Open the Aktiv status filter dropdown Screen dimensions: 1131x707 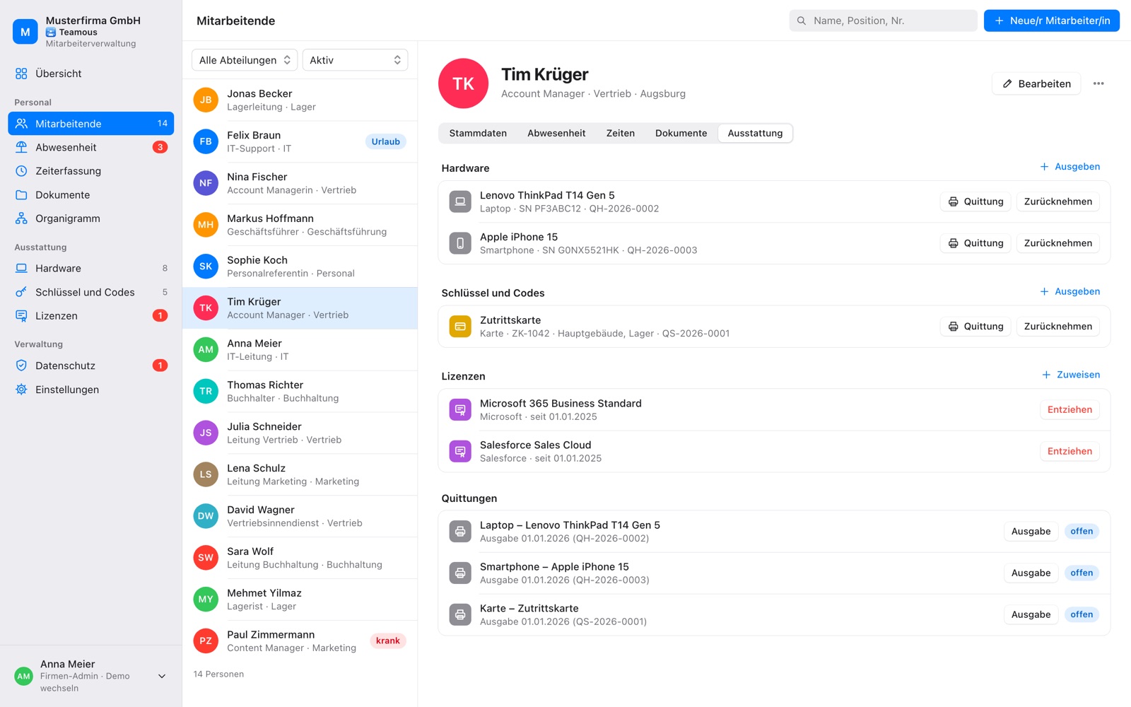pos(355,60)
